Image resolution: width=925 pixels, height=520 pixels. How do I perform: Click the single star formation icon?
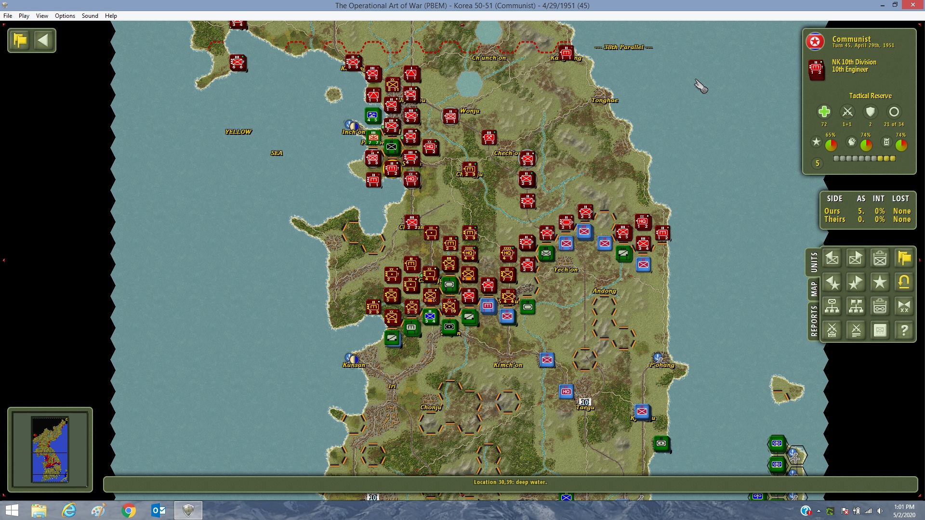pos(880,283)
